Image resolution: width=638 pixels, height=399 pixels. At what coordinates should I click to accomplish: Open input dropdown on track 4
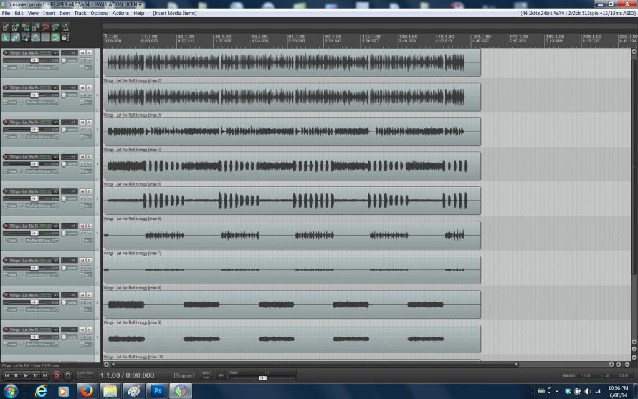[42, 171]
